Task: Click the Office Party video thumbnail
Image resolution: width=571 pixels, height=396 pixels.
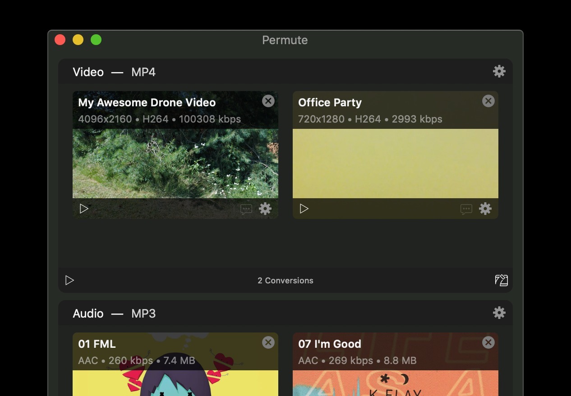Action: click(396, 163)
